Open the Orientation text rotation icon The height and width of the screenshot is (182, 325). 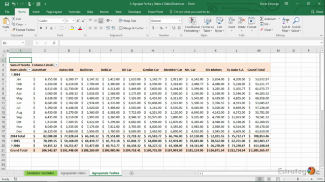(108, 21)
